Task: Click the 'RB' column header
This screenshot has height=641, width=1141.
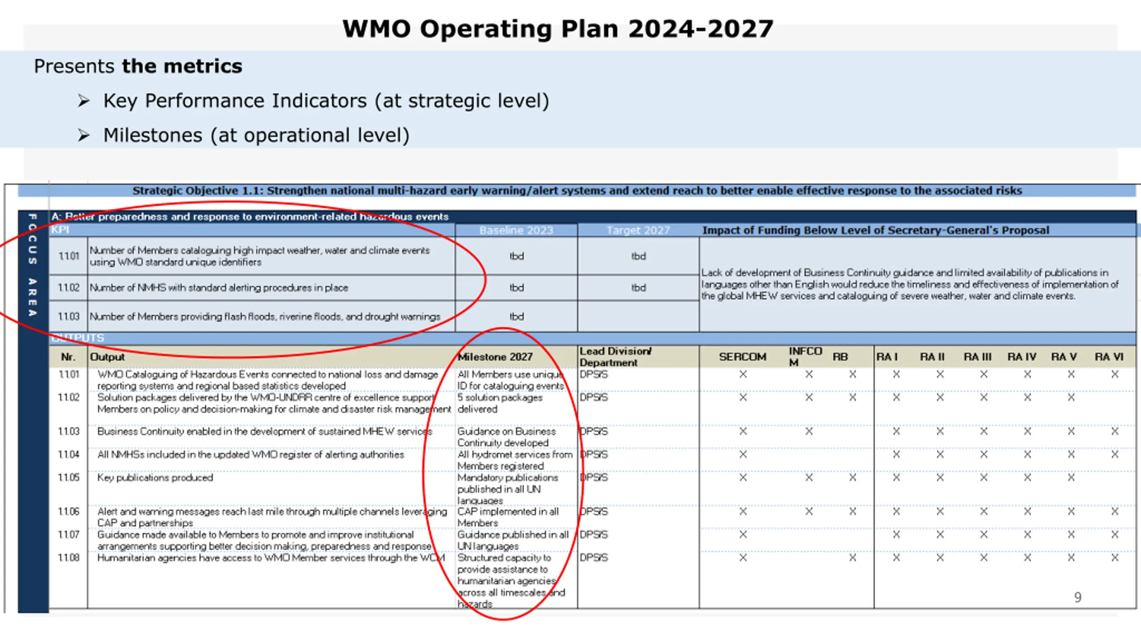Action: [x=840, y=357]
